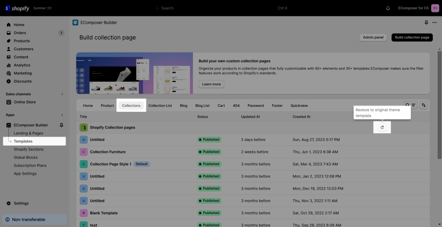Click restore to original theme template icon
Image resolution: width=442 pixels, height=227 pixels.
coord(382,127)
